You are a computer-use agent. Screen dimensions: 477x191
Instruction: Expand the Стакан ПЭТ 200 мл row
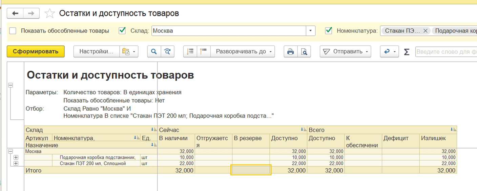(x=16, y=164)
